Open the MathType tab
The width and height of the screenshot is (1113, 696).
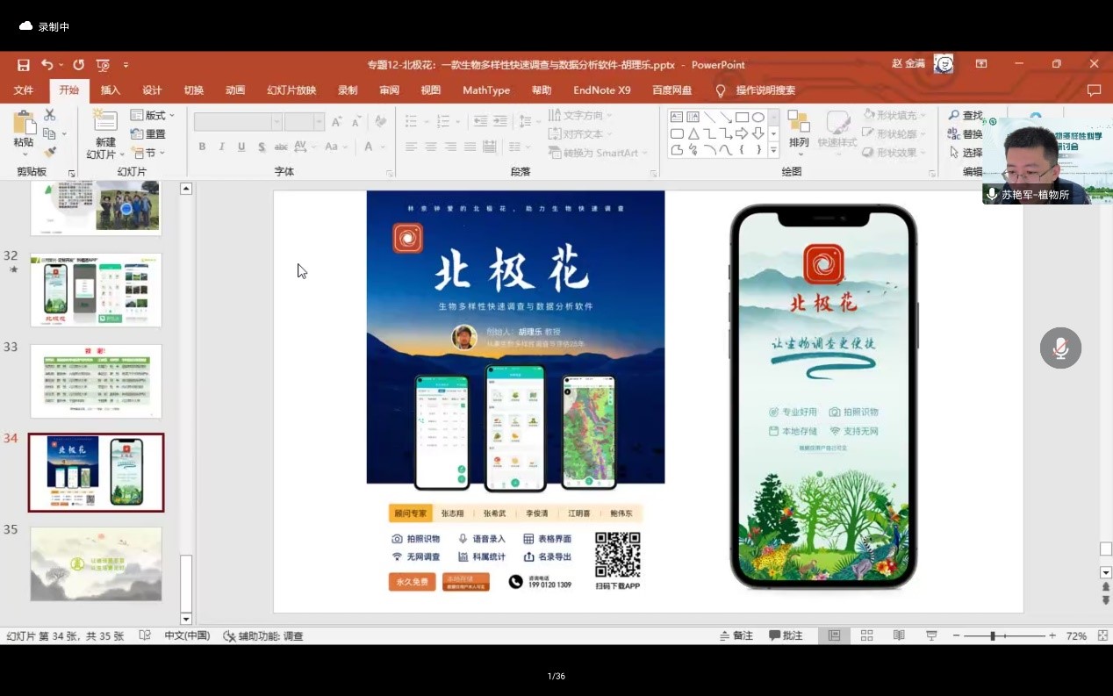[x=486, y=90]
